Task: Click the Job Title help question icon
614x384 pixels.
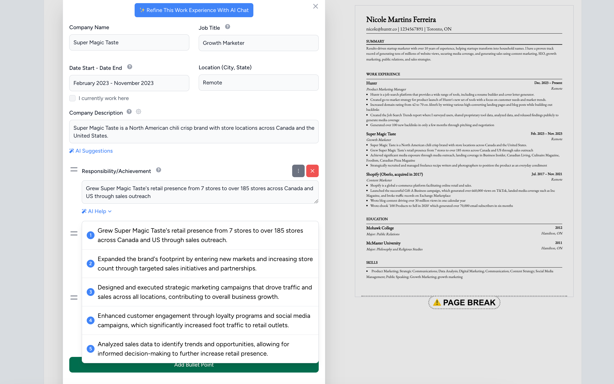Action: pos(227,27)
